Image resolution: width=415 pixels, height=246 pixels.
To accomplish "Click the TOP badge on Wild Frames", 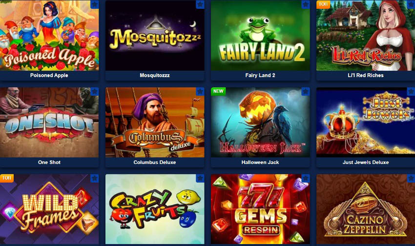I will pos(7,178).
